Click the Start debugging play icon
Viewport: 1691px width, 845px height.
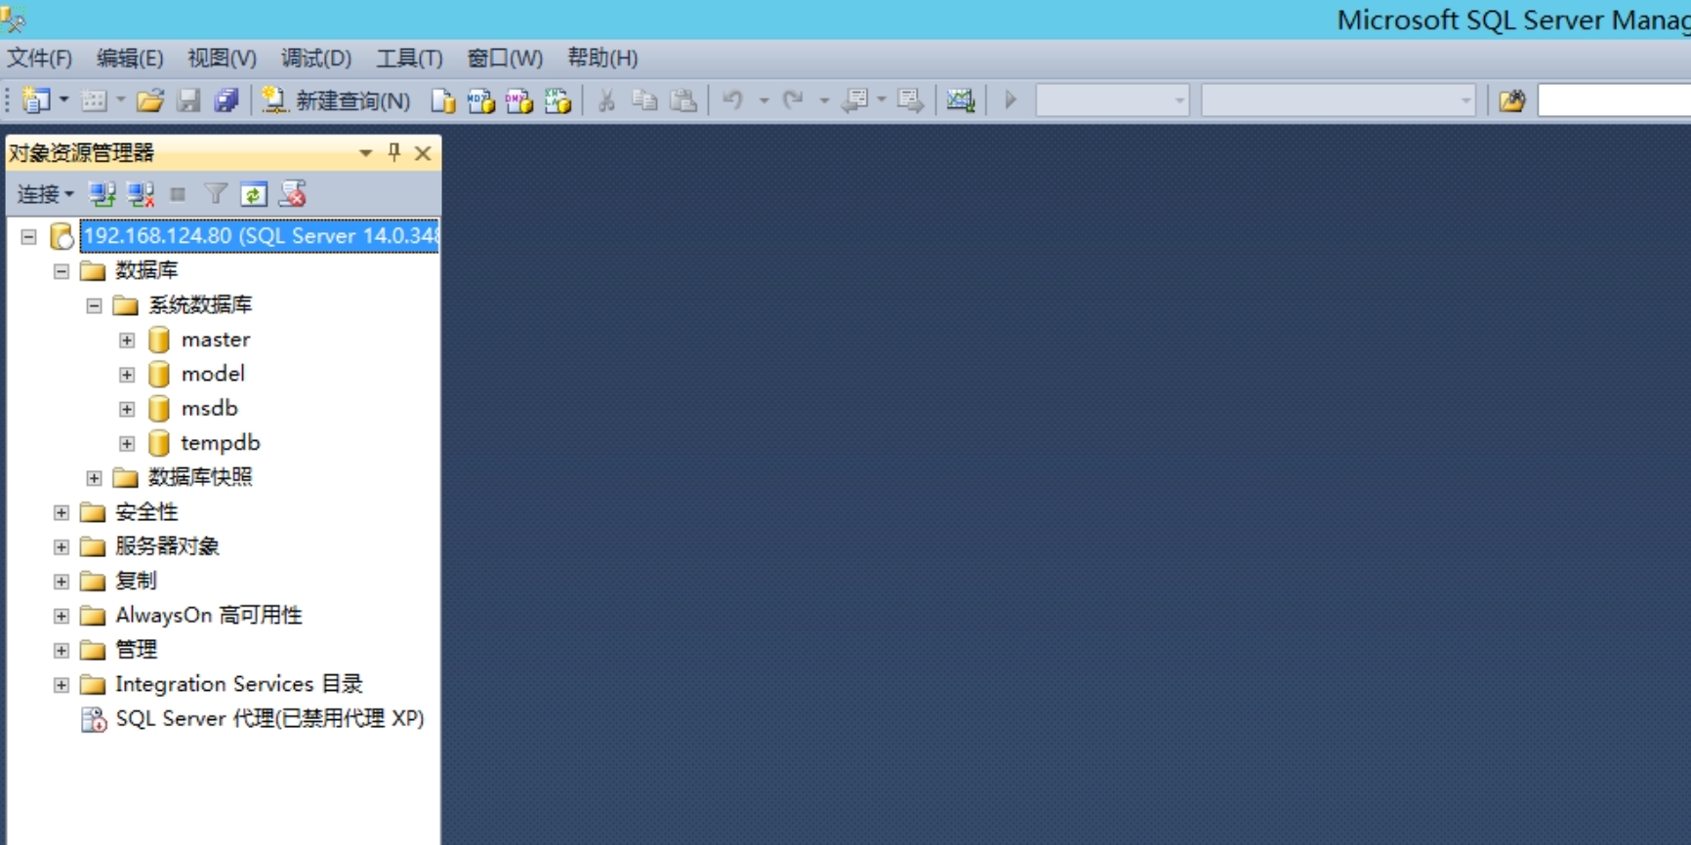click(x=1010, y=100)
